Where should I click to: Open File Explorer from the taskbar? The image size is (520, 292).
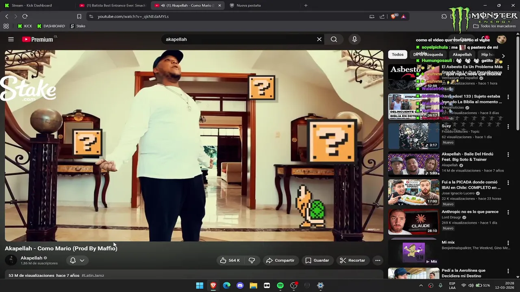253,286
